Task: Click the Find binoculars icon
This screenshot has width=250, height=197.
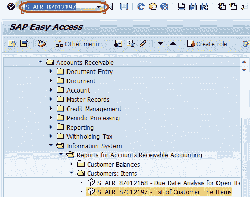Action: pos(193,7)
